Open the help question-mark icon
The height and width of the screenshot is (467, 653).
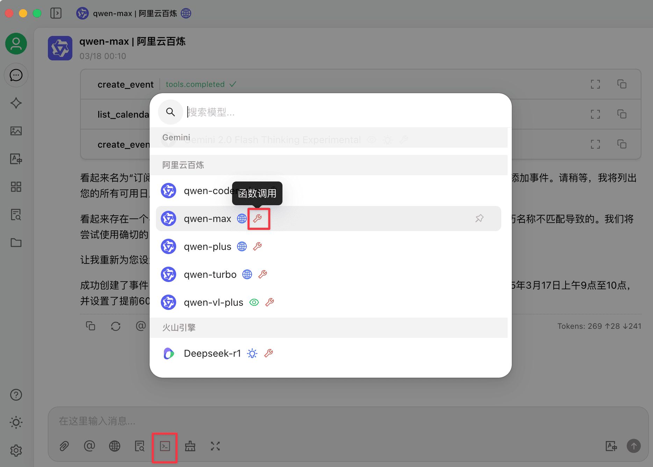16,395
